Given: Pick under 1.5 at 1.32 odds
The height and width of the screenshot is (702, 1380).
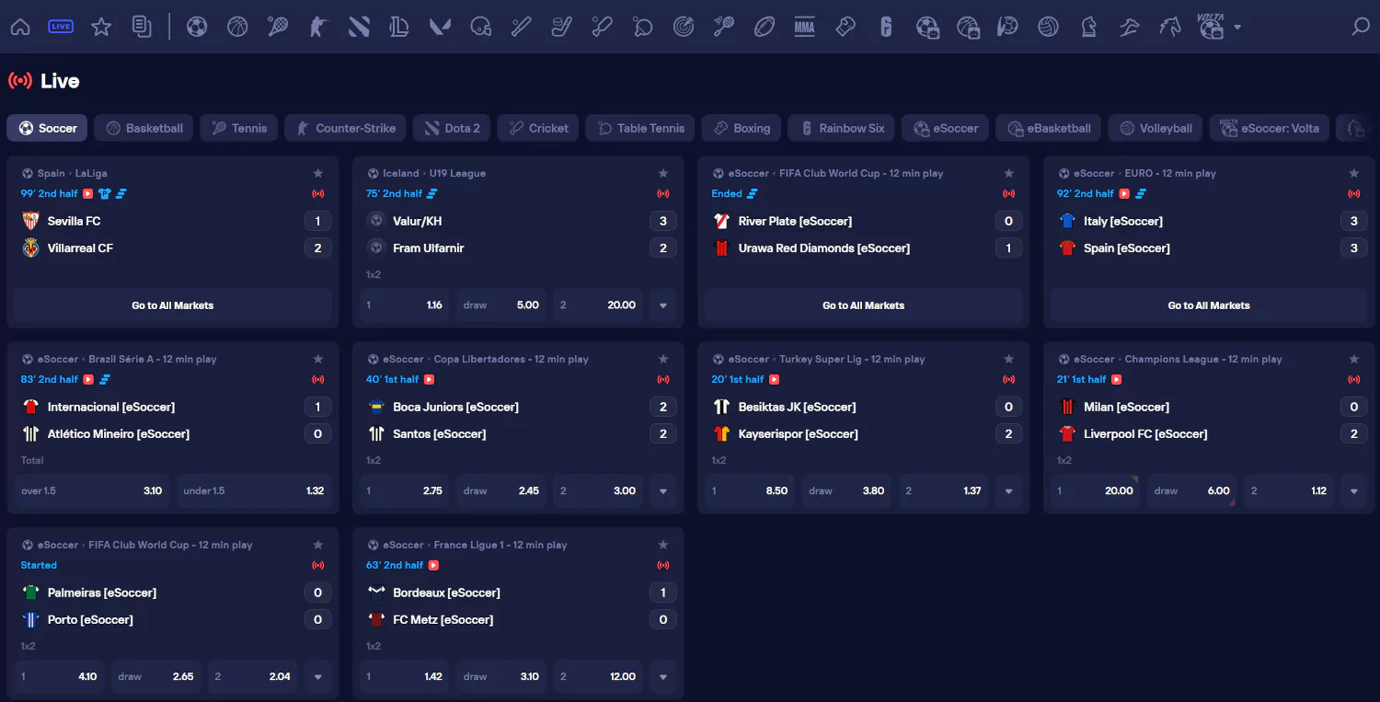Looking at the screenshot, I should pos(254,491).
